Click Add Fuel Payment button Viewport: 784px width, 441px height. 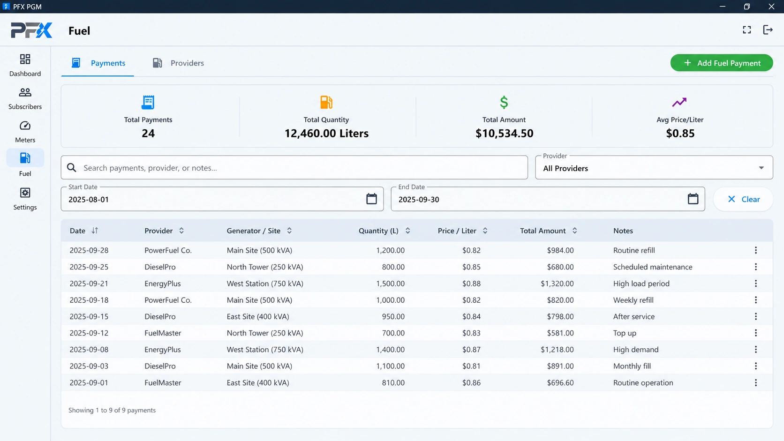(x=722, y=63)
